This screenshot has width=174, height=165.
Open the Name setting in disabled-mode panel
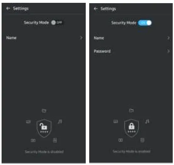(x=43, y=38)
